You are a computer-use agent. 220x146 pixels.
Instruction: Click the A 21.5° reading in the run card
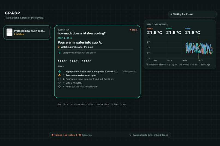(62, 61)
